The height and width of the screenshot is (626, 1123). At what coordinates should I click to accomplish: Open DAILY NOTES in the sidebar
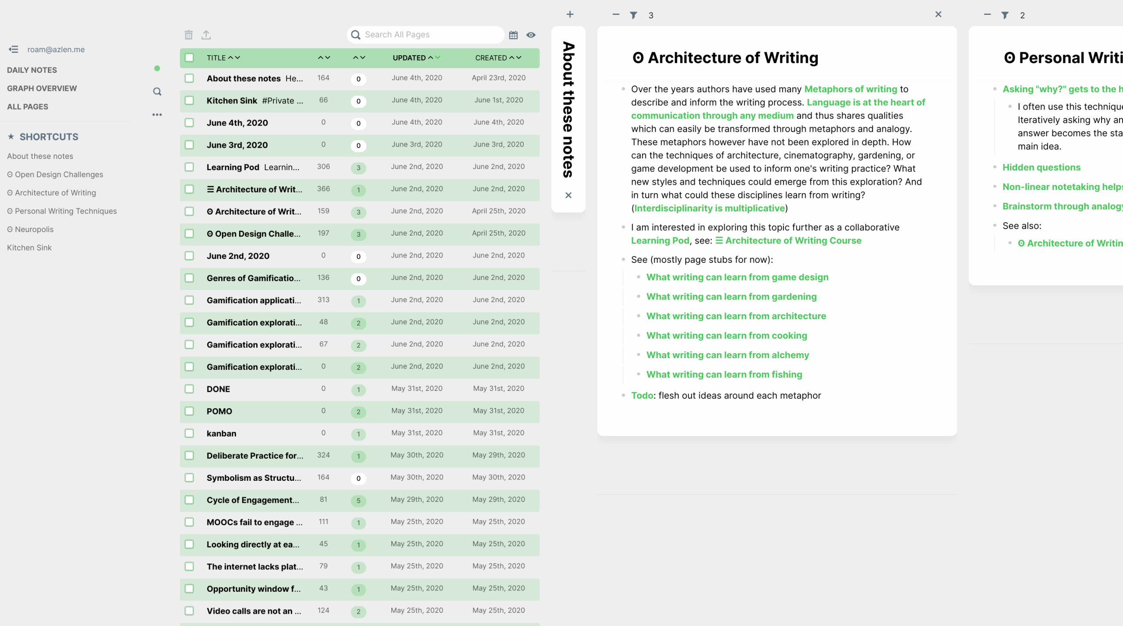32,70
